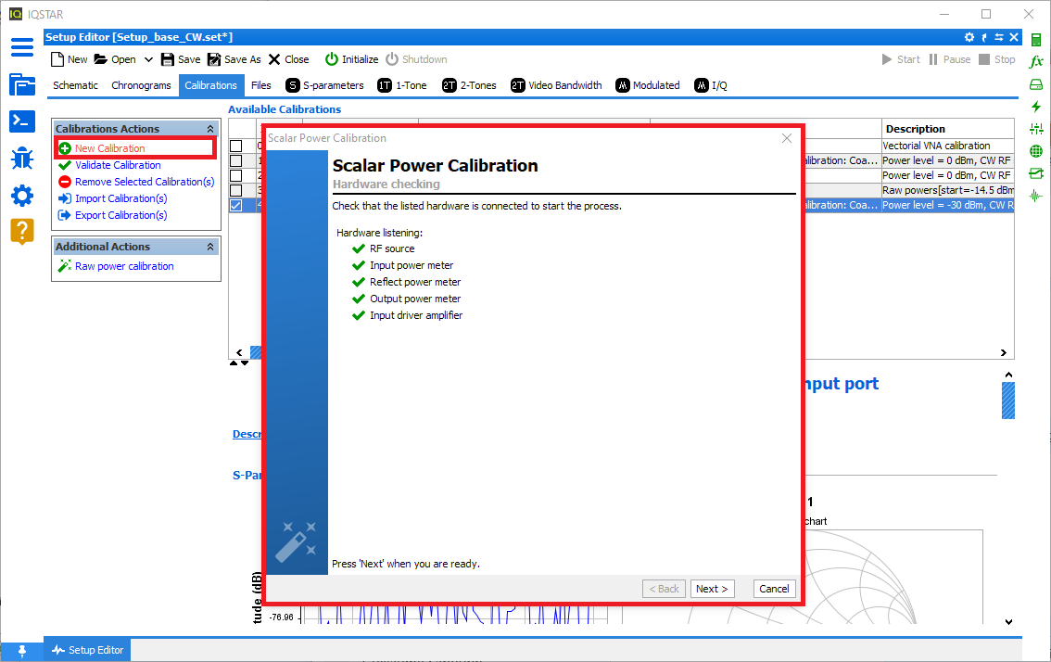Viewport: 1051px width, 662px height.
Task: Cancel the Scalar Power Calibration dialog
Action: point(774,589)
